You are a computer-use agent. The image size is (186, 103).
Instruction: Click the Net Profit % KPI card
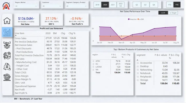point(77,20)
